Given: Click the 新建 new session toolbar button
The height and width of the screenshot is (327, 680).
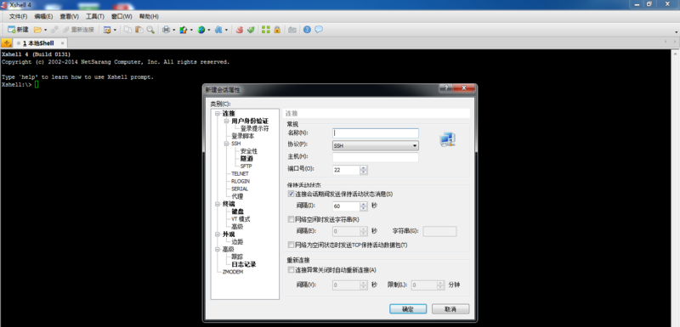Looking at the screenshot, I should click(18, 30).
